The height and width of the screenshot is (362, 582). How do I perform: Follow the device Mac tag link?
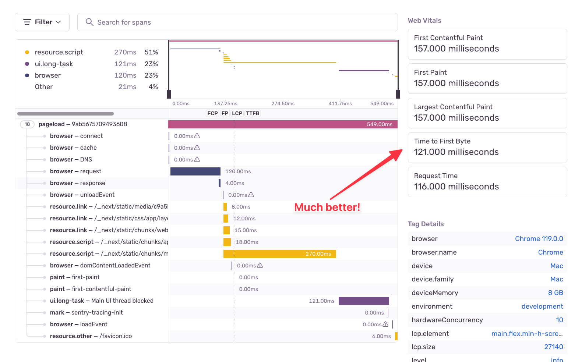[x=557, y=266]
